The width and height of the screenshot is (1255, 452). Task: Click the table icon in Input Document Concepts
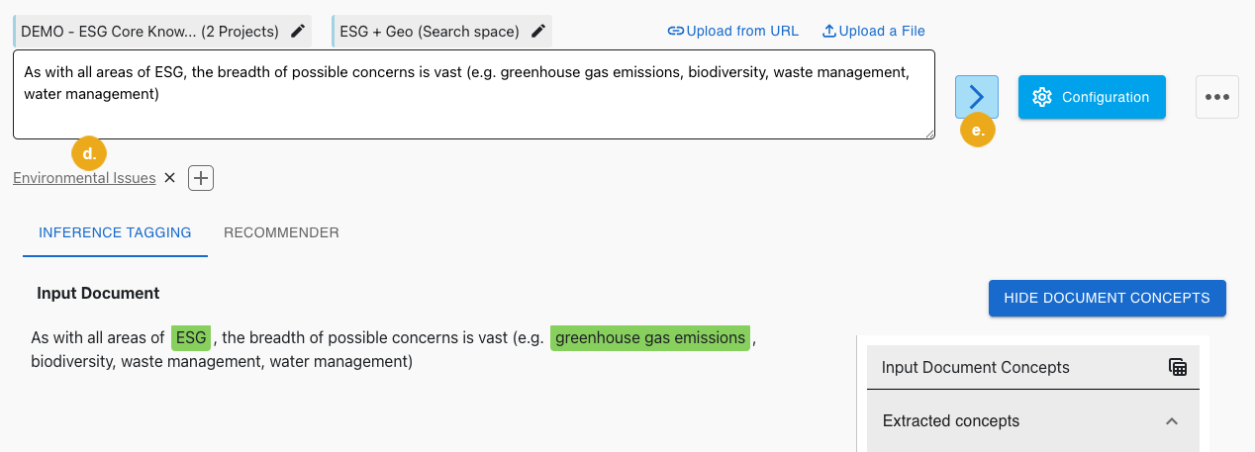pyautogui.click(x=1177, y=367)
